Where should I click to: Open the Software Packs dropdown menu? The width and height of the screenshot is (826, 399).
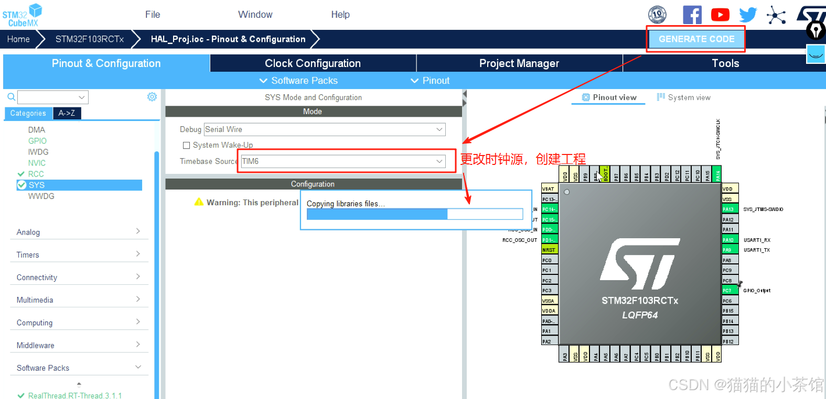tap(299, 81)
